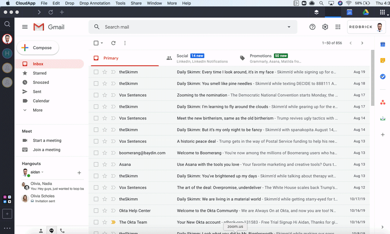This screenshot has width=390, height=234.
Task: Open the Google Drive icon in the top bar
Action: (x=366, y=12)
